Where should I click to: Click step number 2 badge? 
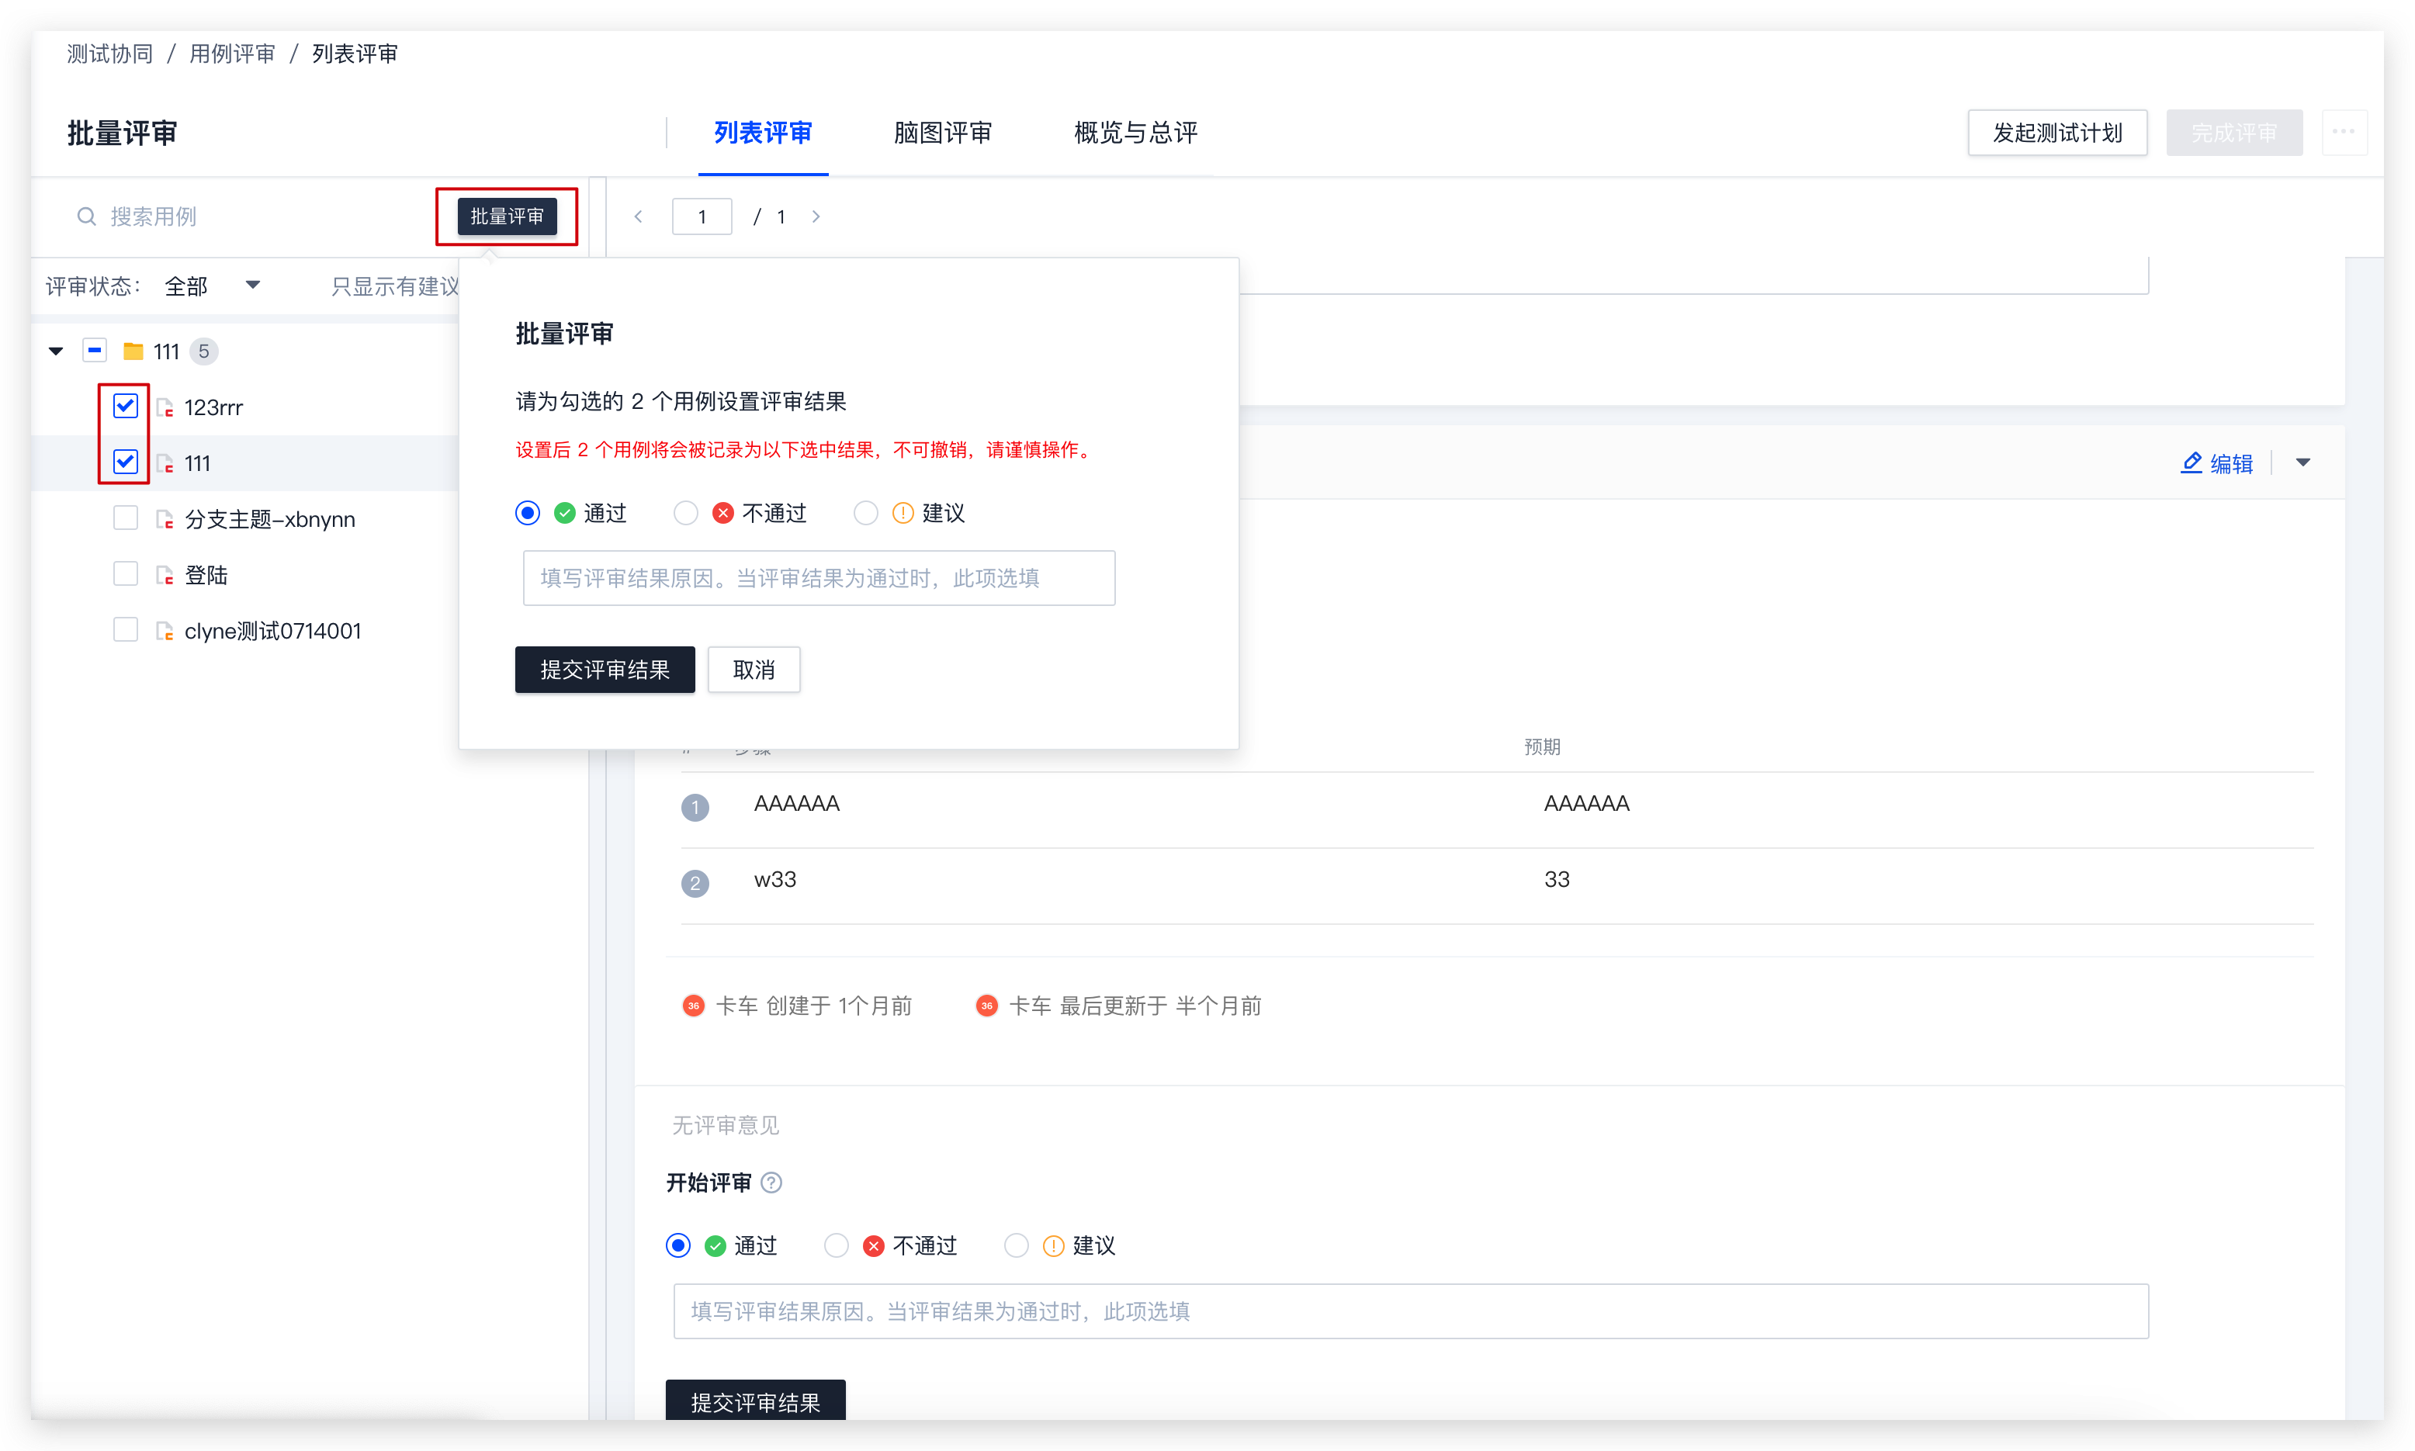click(x=695, y=883)
